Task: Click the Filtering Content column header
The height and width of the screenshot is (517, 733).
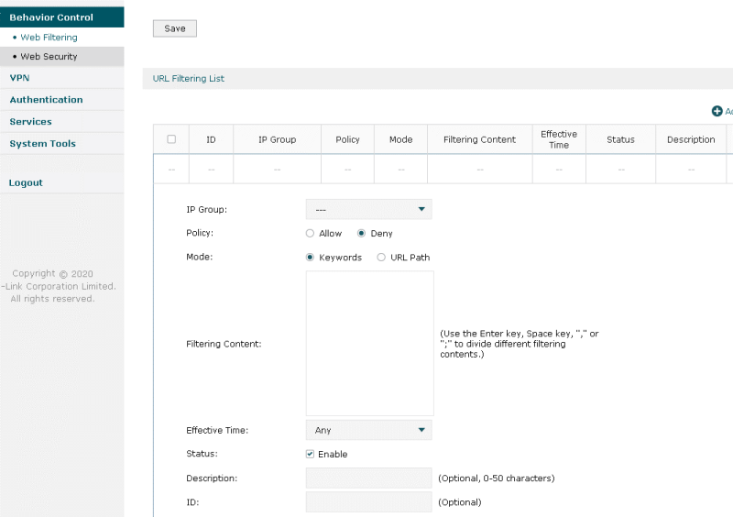Action: (x=479, y=139)
